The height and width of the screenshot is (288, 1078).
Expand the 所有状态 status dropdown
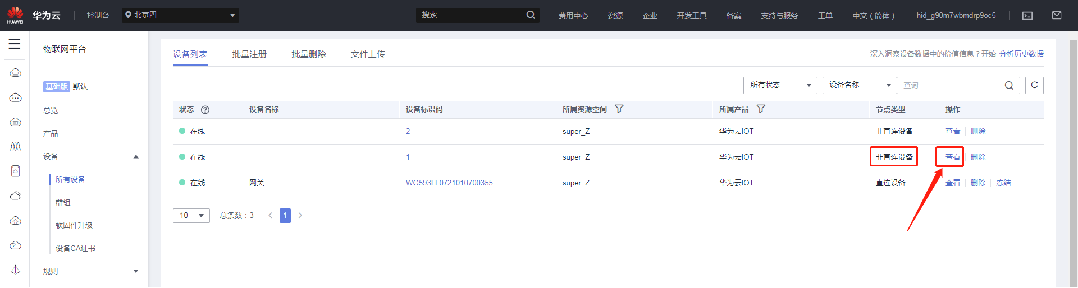780,85
